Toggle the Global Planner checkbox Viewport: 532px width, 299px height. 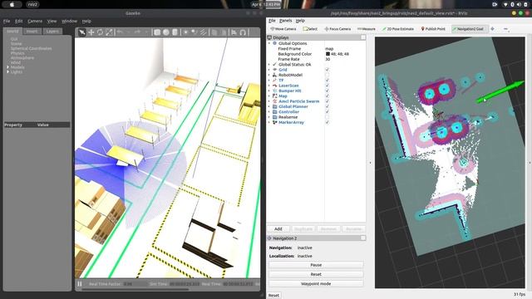(327, 106)
